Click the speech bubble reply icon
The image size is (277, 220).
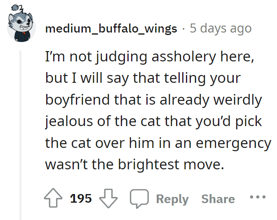tap(139, 199)
